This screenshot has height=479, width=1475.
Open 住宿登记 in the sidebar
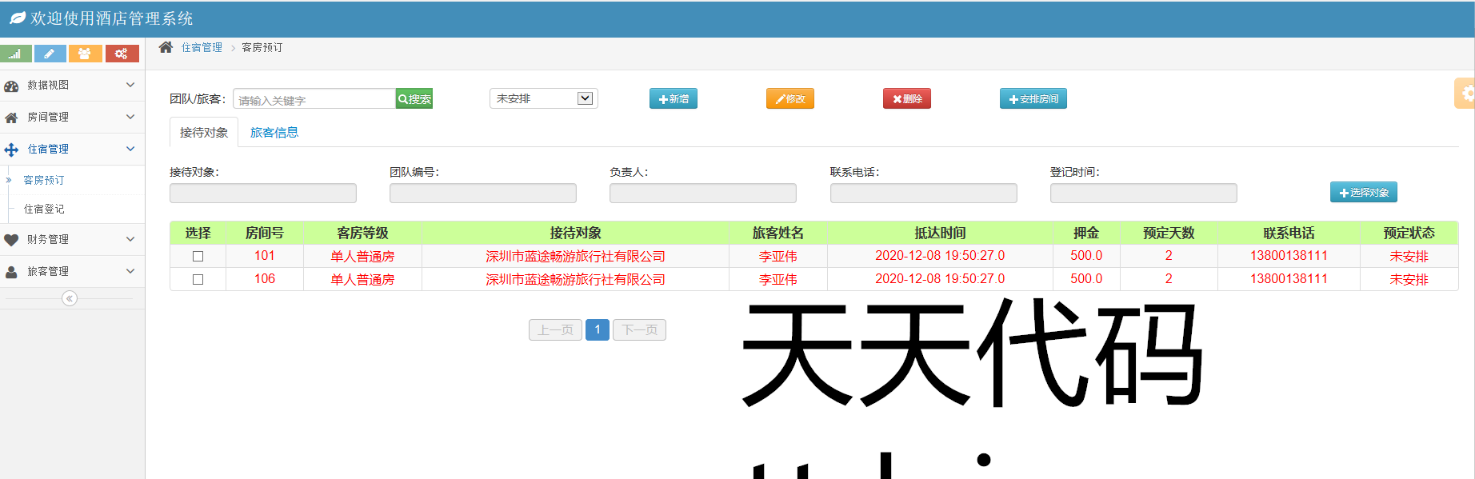click(x=44, y=209)
